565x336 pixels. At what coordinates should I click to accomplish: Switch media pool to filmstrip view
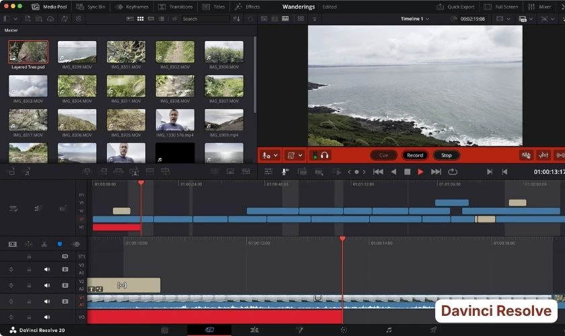151,19
